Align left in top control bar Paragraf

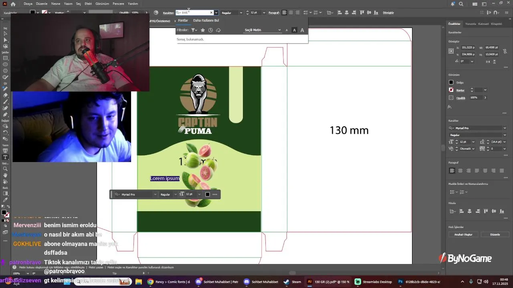coord(285,13)
